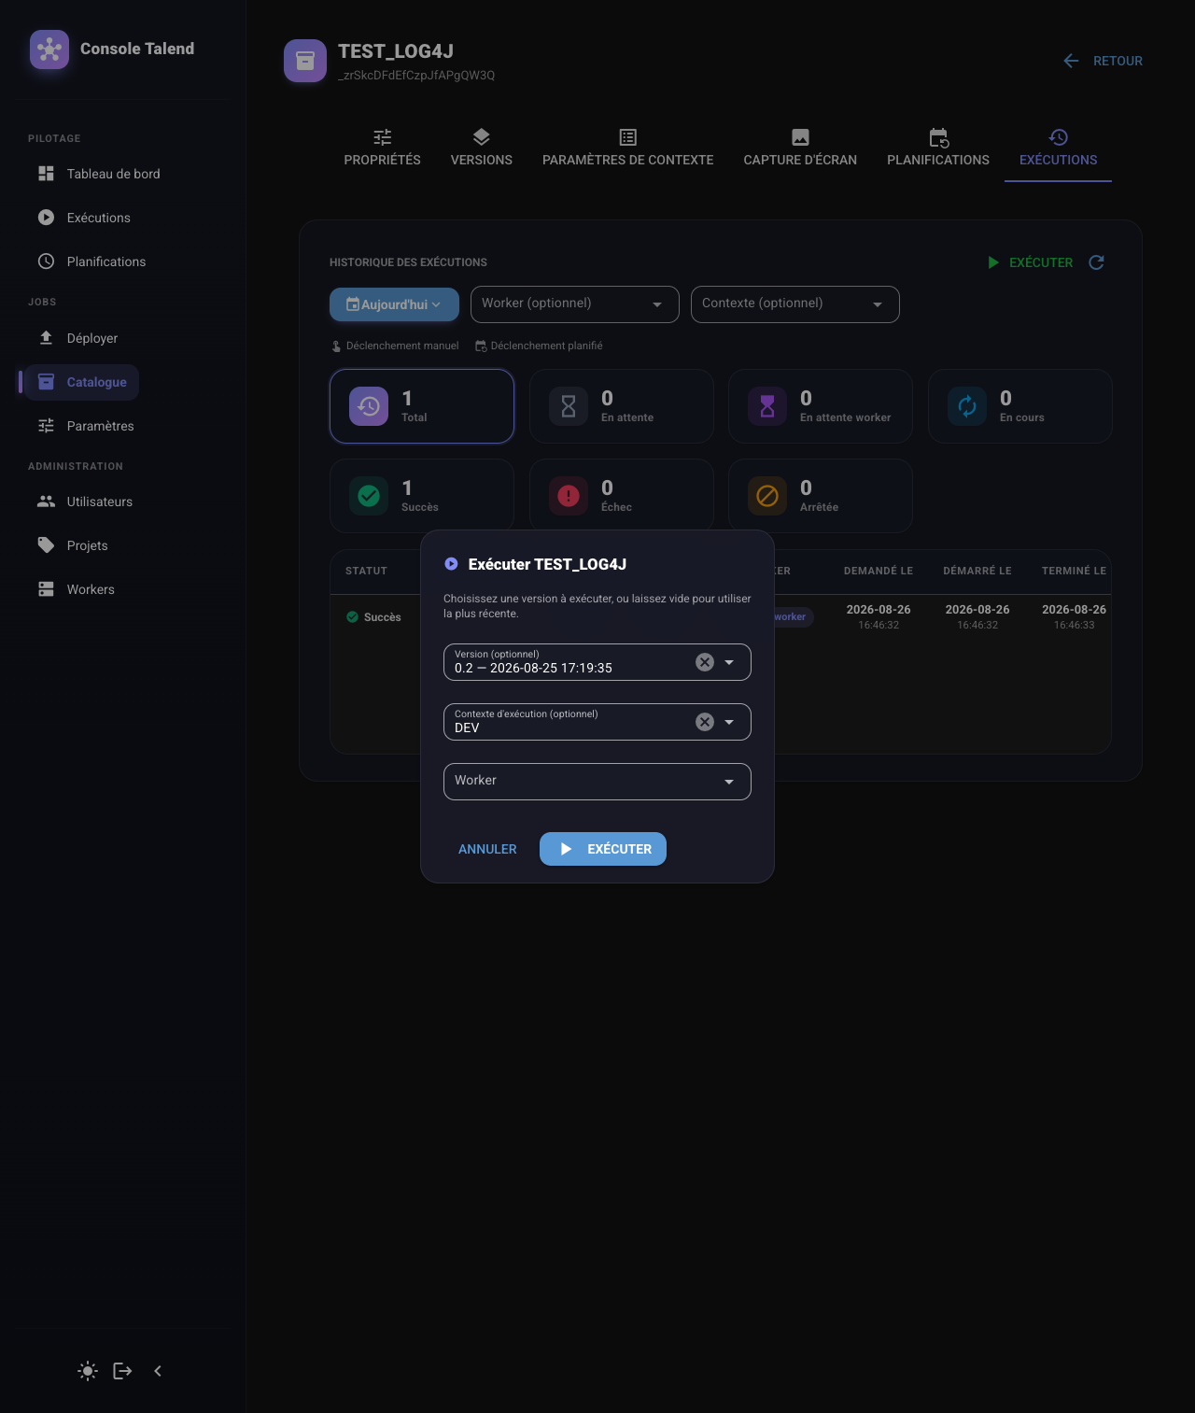Filter by the Échec card
The image size is (1195, 1413).
[622, 496]
